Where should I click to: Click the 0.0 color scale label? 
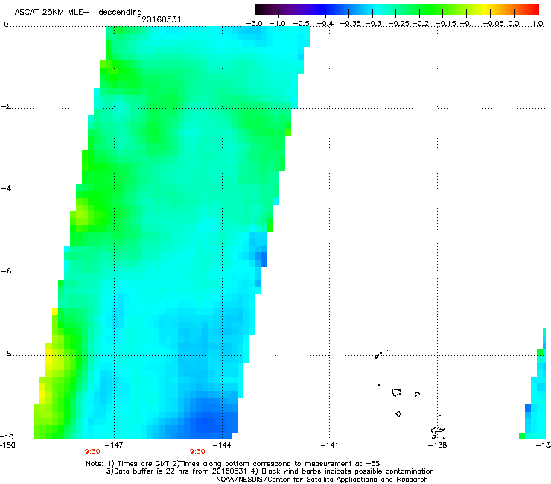pos(514,24)
